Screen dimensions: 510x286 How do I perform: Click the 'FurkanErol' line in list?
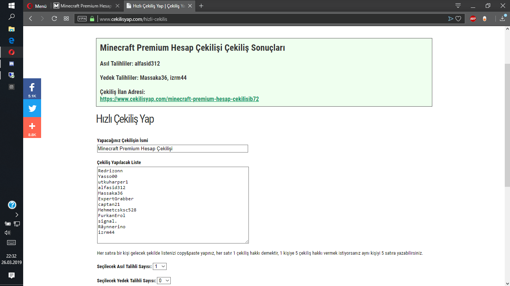(112, 216)
